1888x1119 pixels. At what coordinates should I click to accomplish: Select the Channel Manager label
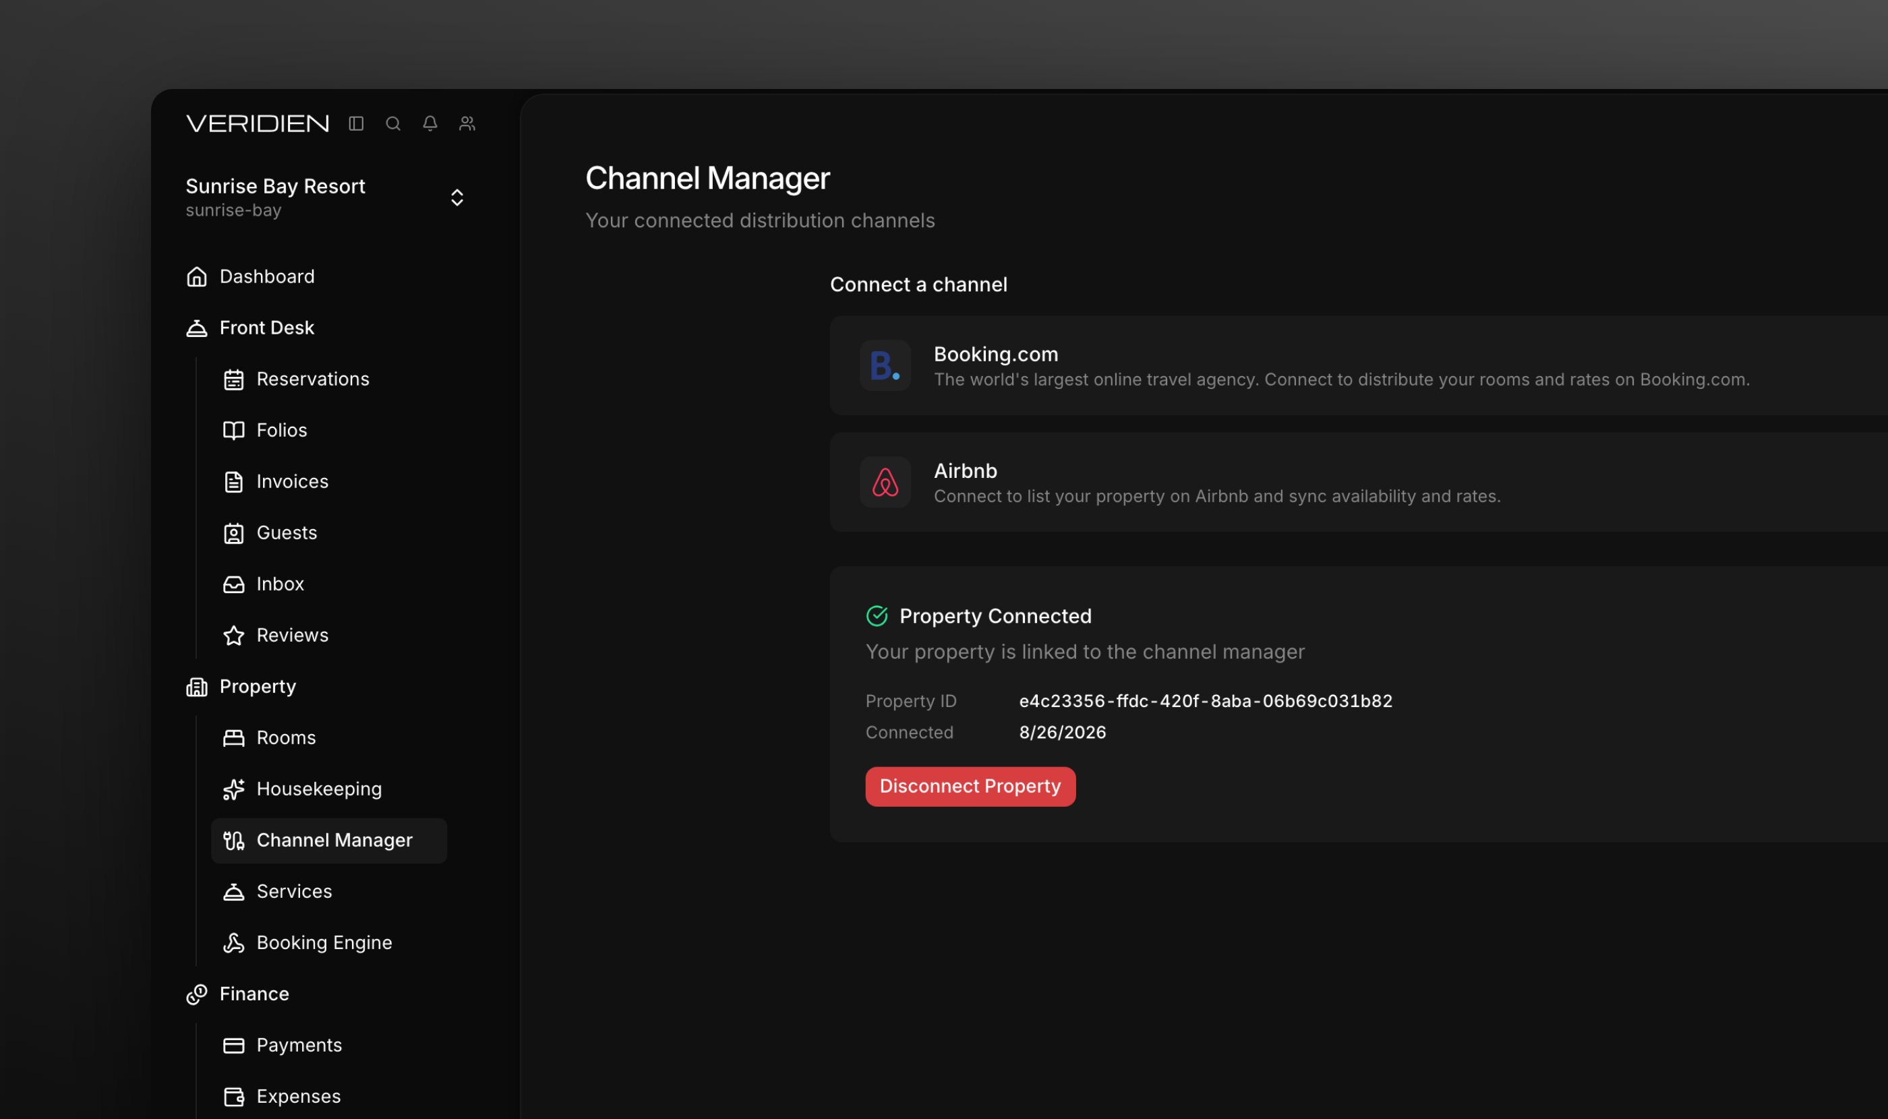tap(334, 840)
